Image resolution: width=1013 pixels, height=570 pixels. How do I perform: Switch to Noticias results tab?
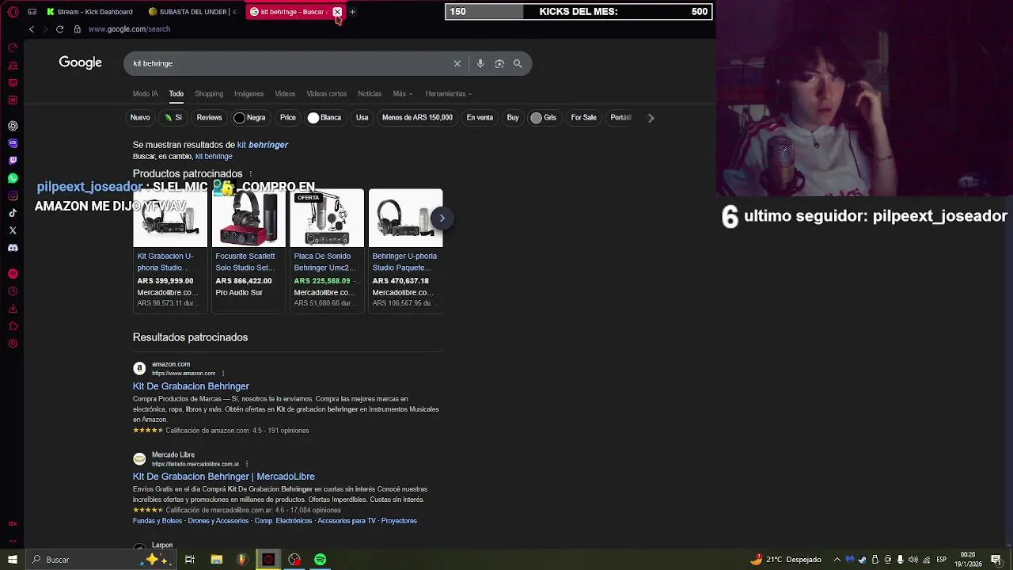(370, 93)
